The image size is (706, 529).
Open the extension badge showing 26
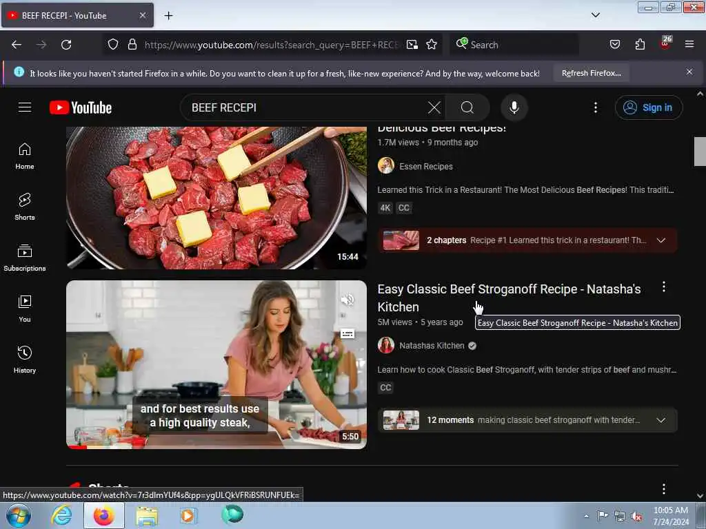coord(665,43)
